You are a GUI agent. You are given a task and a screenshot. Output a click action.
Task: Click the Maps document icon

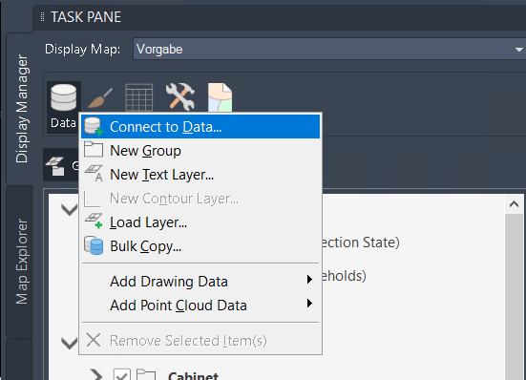[x=221, y=97]
